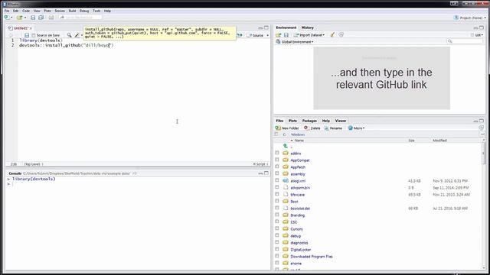This screenshot has height=275, width=490.
Task: Click the Environment search field
Action: (465, 41)
